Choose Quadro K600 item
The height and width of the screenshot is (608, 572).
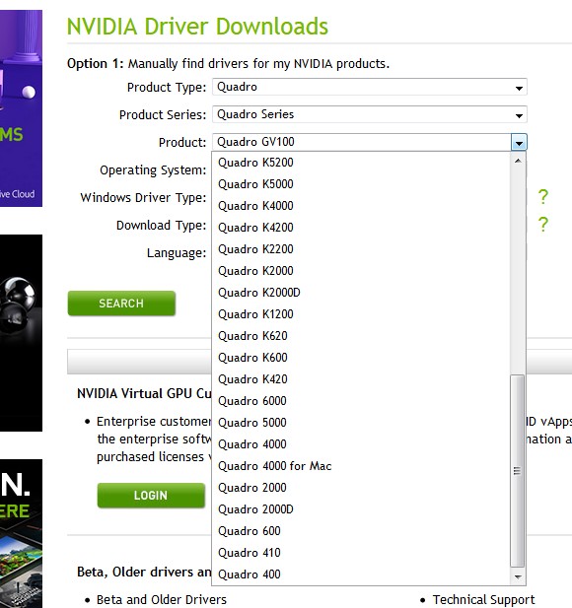[361, 358]
